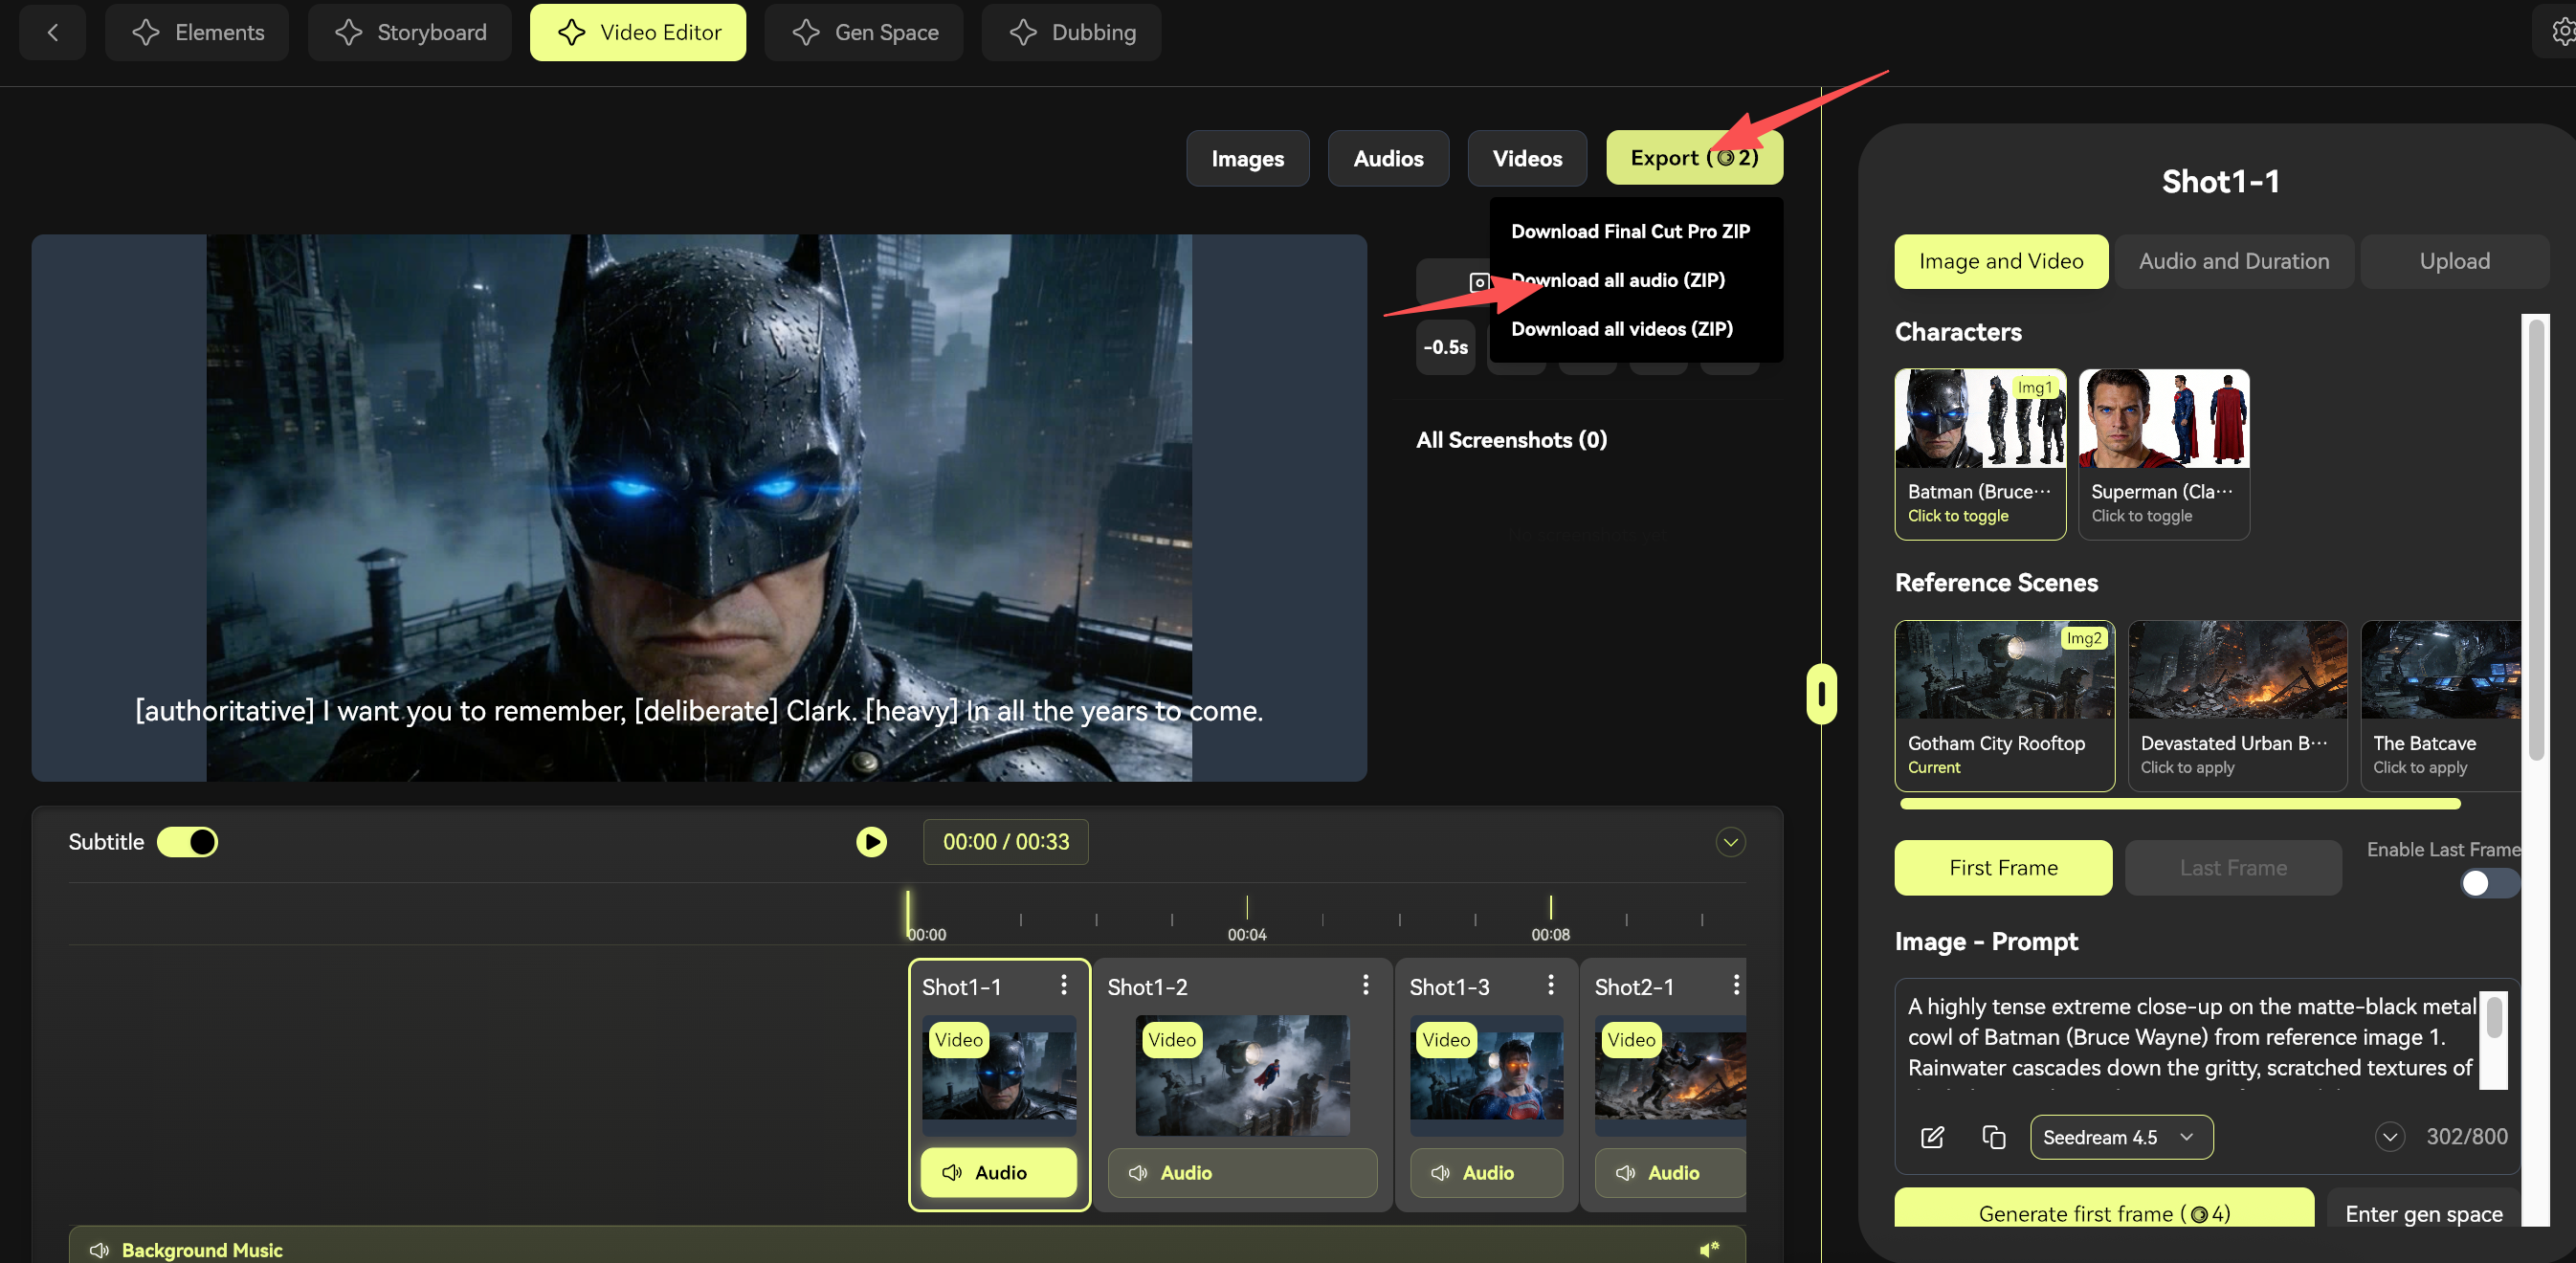This screenshot has height=1263, width=2576.
Task: Click the Background Music sparkle speaker icon
Action: click(1709, 1250)
